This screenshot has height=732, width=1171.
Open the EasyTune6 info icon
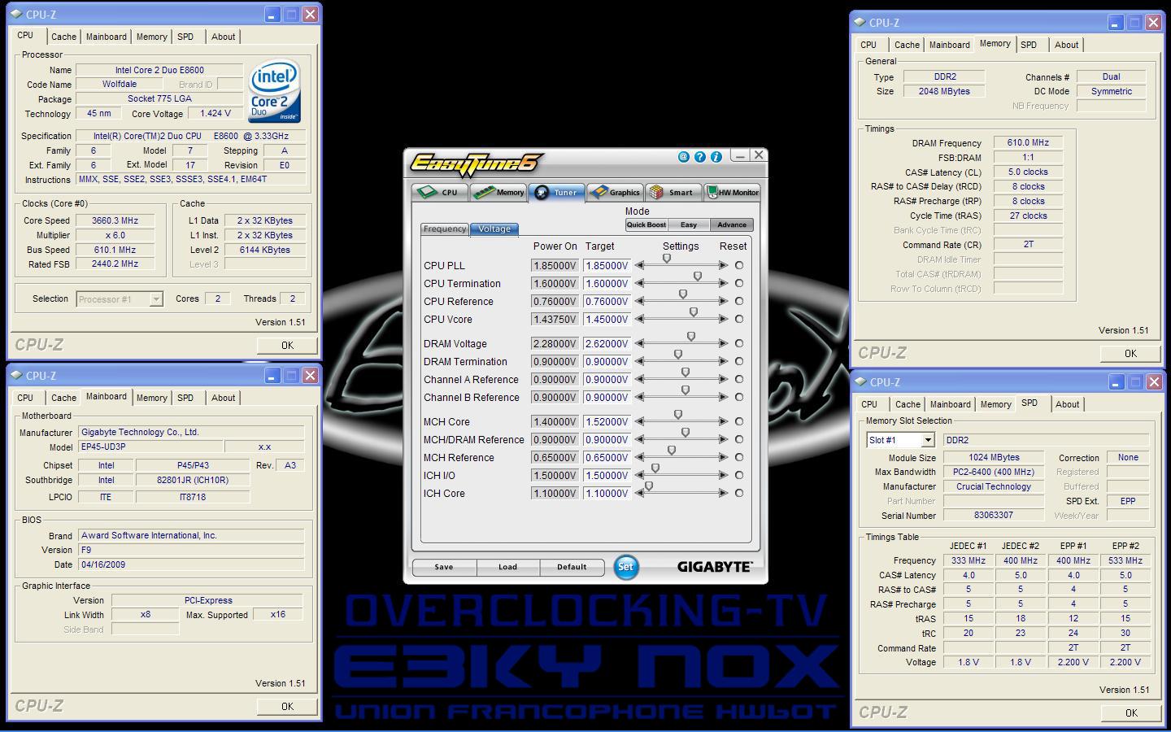coord(716,157)
